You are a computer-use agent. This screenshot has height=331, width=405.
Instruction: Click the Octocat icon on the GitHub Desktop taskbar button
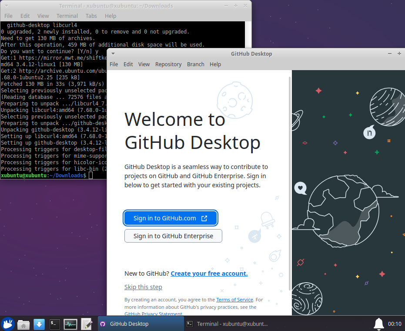[103, 324]
